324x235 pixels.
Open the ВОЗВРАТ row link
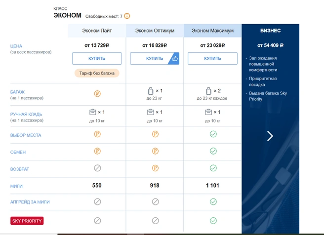20,169
